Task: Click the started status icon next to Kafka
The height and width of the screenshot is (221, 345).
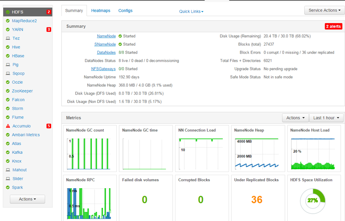Action: [x=8, y=152]
